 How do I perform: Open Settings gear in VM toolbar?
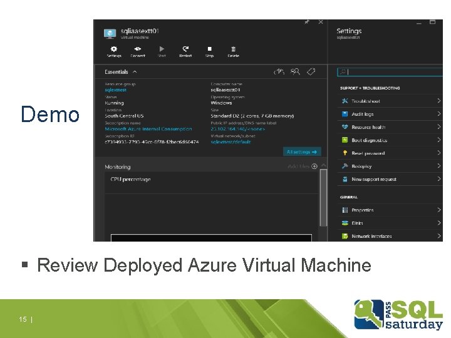point(114,51)
